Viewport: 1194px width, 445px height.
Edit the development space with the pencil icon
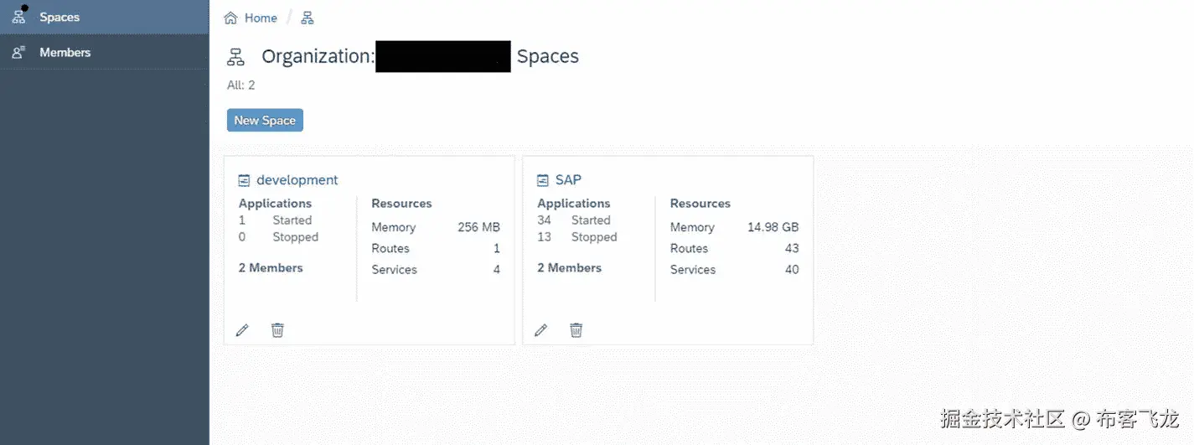point(242,330)
